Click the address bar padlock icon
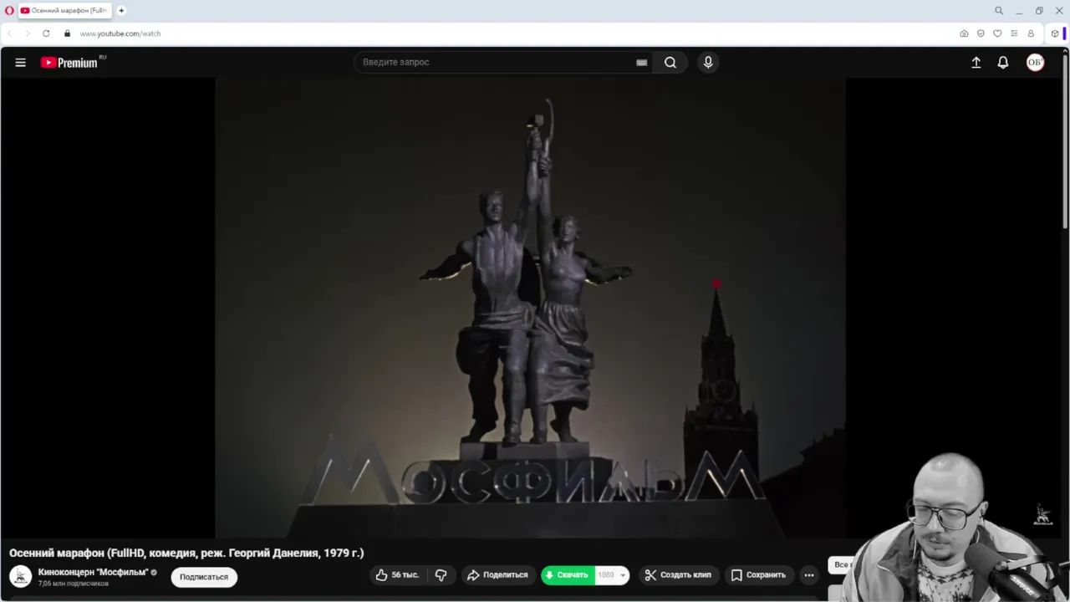The image size is (1070, 602). [x=68, y=33]
